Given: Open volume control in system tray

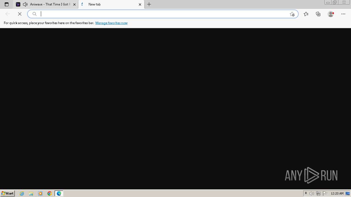Looking at the screenshot, I should tap(312, 193).
